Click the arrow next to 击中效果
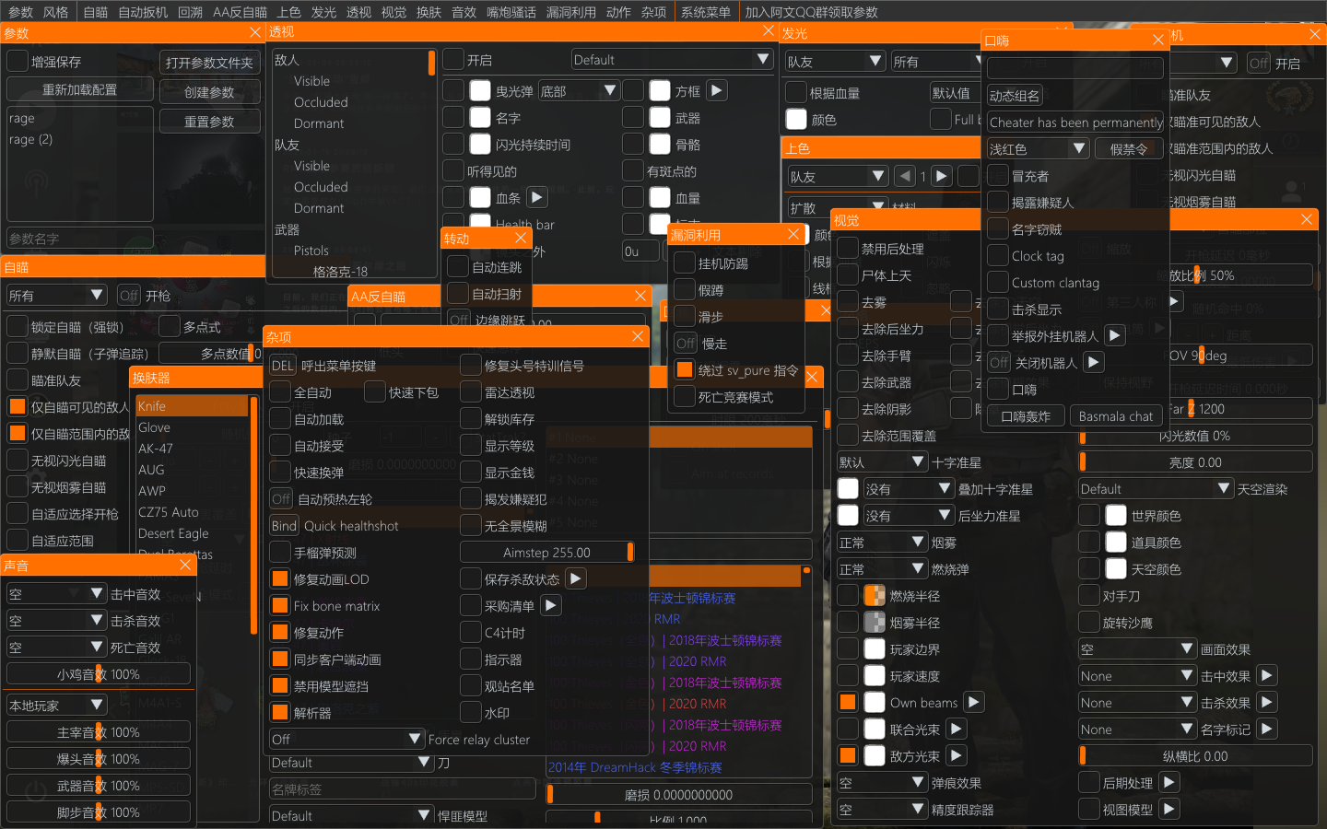This screenshot has width=1327, height=829. 1266,675
